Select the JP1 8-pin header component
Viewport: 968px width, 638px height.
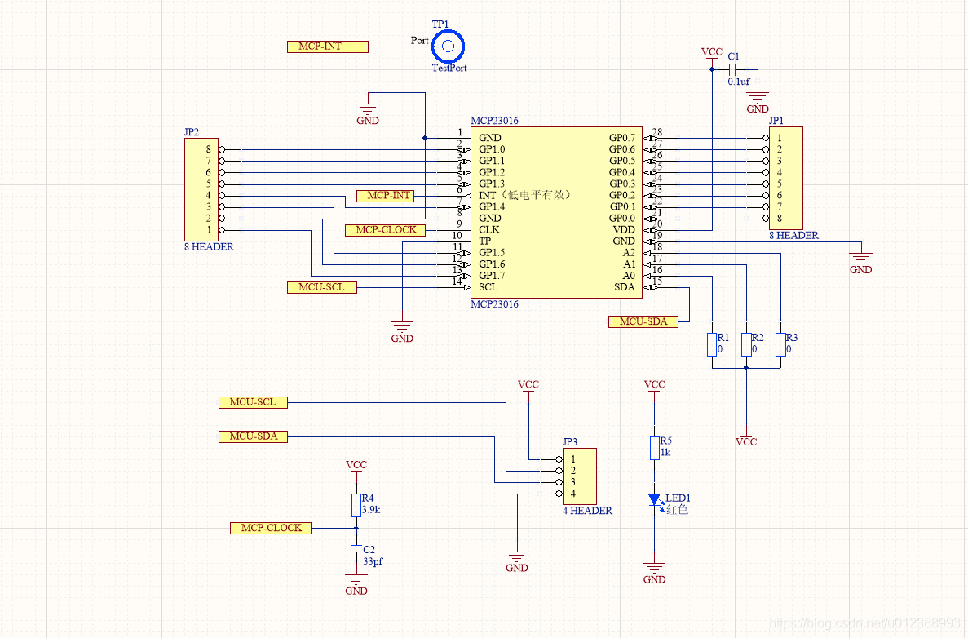[x=786, y=179]
